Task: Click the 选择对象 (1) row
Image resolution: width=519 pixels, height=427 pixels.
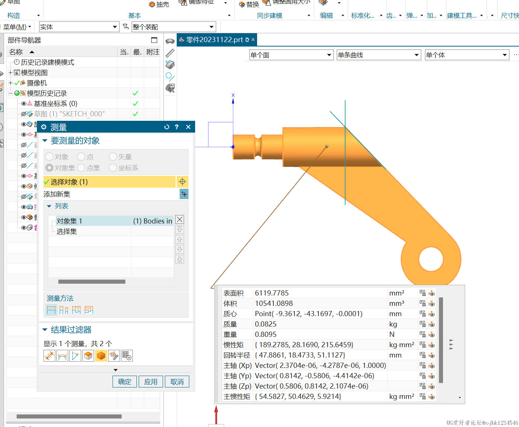Action: pos(109,182)
